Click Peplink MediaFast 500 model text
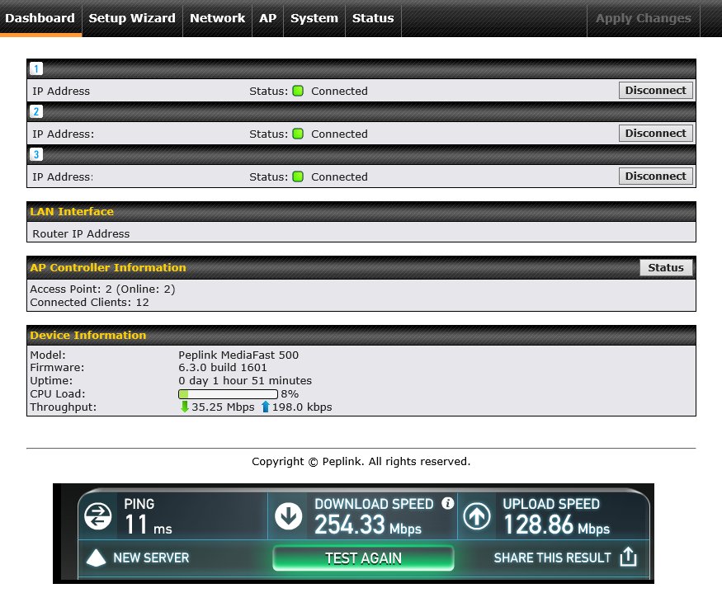Image resolution: width=722 pixels, height=607 pixels. 238,355
